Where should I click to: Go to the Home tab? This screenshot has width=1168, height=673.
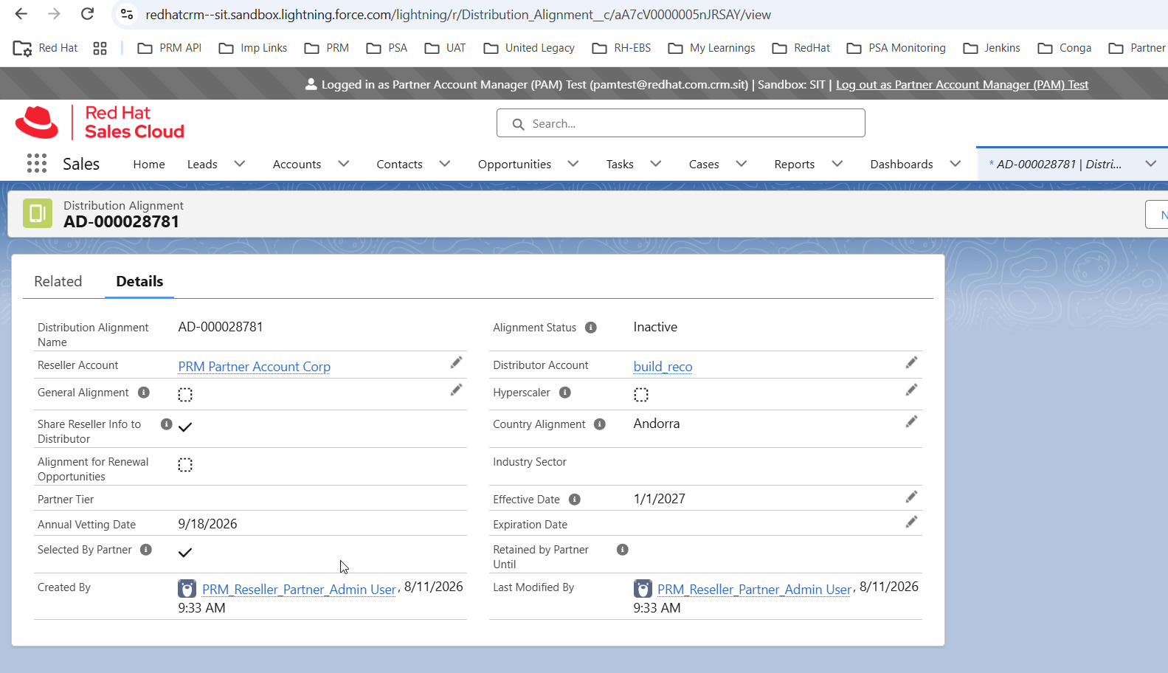(149, 165)
